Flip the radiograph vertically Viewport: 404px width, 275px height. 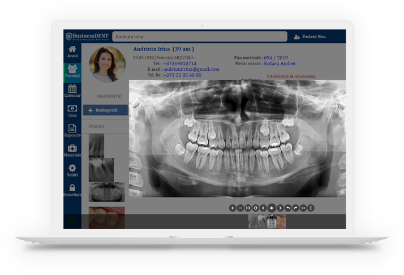coord(311,208)
